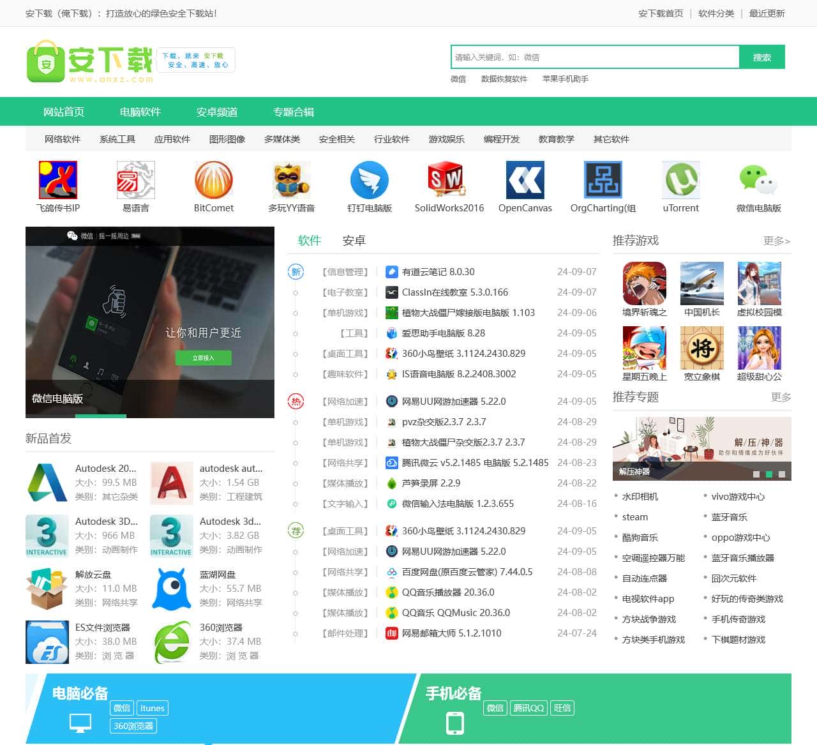Select the 钉钉电脑版 icon
This screenshot has width=817, height=745.
pyautogui.click(x=370, y=180)
